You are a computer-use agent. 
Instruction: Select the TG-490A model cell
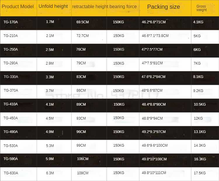pyautogui.click(x=11, y=132)
